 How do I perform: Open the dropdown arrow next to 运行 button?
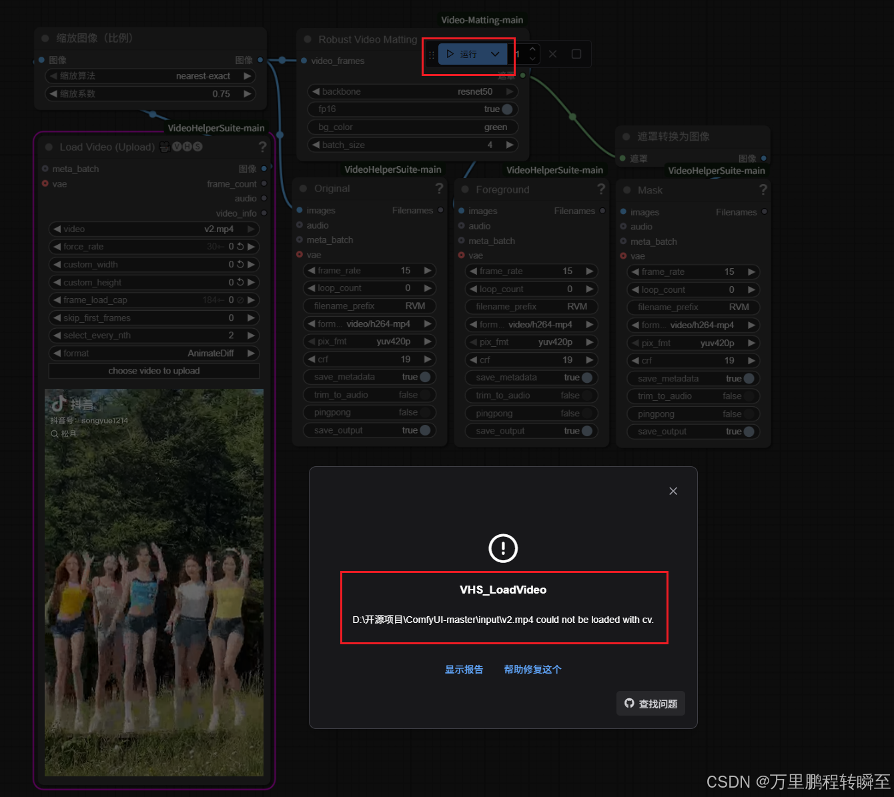coord(495,54)
